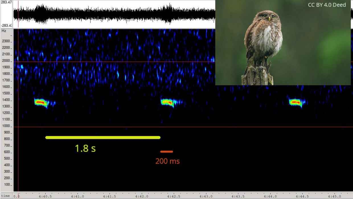The width and height of the screenshot is (353, 199).
Task: Select the first owl call note near 4:40.5
Action: (41, 102)
